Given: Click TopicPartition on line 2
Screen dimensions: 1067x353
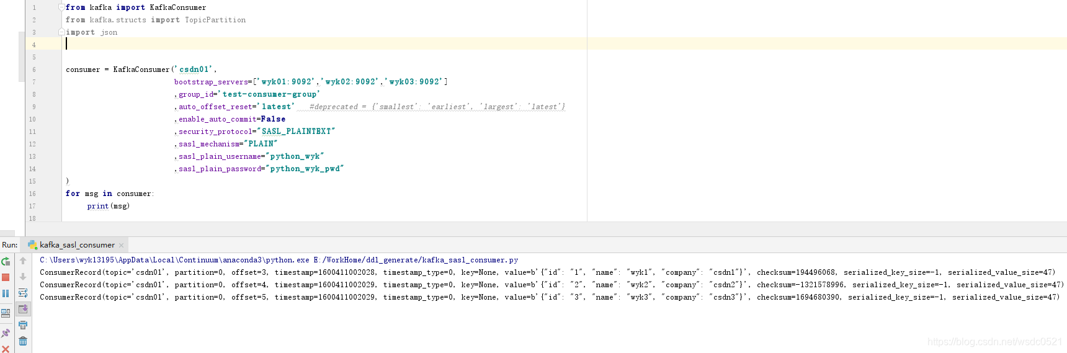Looking at the screenshot, I should click(215, 20).
